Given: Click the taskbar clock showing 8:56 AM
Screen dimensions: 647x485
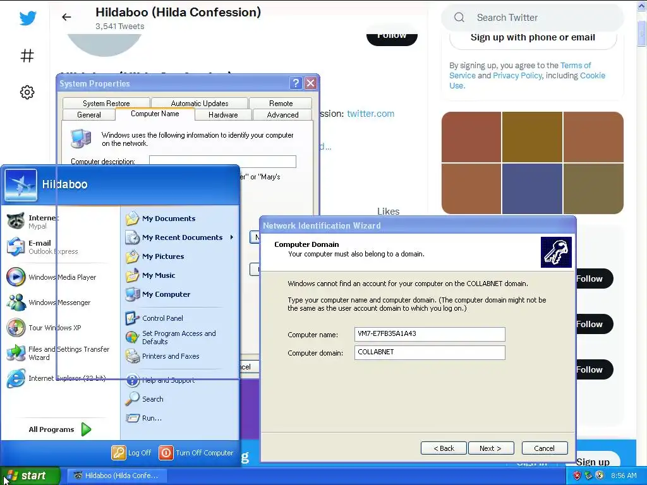Looking at the screenshot, I should 624,476.
